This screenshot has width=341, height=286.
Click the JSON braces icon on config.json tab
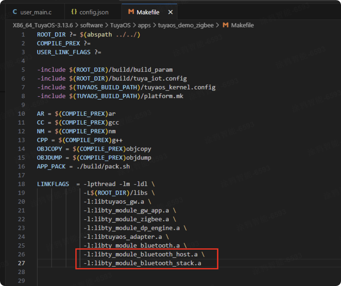tap(74, 12)
